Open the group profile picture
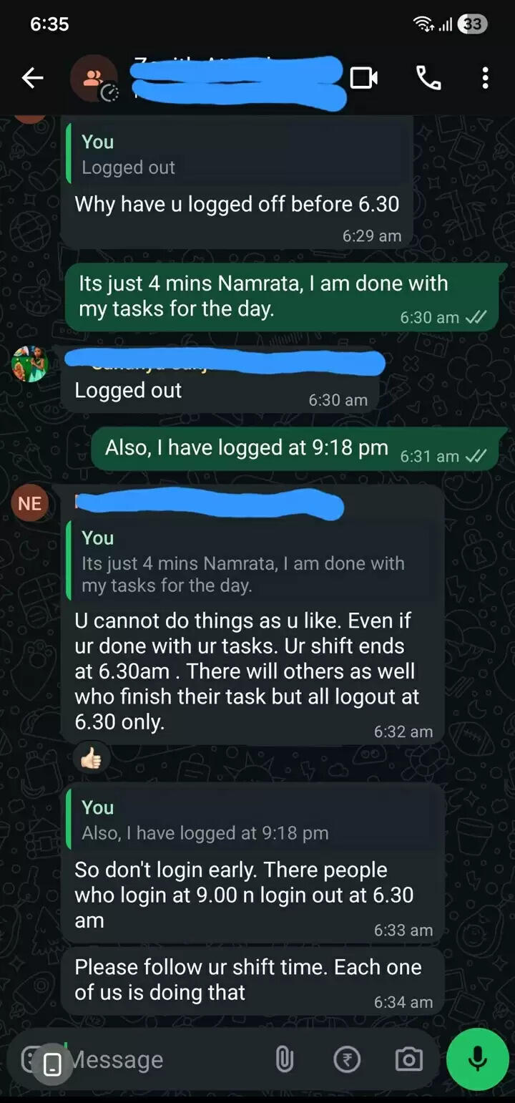This screenshot has height=1103, width=515. pyautogui.click(x=94, y=78)
